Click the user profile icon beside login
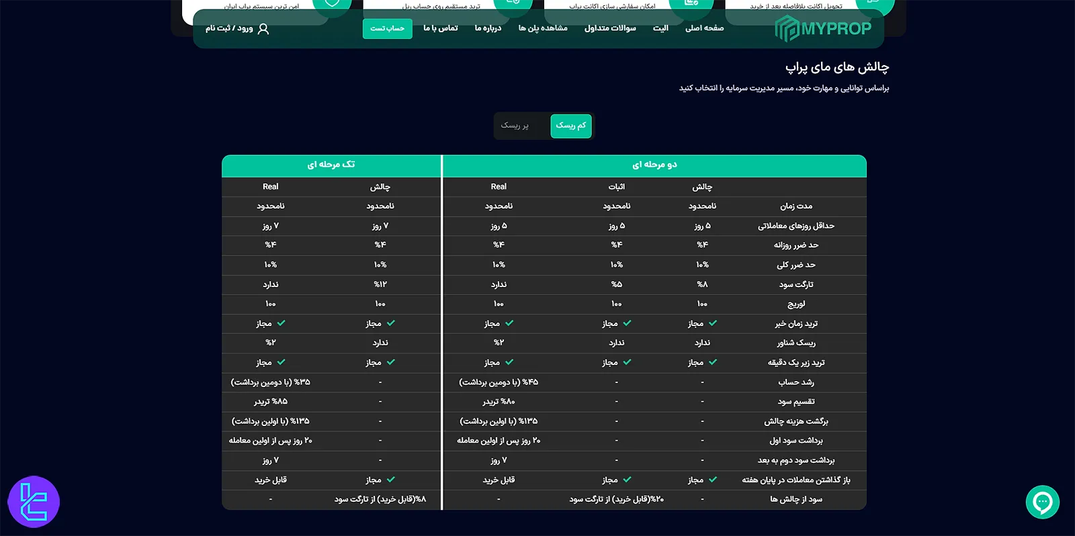 tap(263, 29)
